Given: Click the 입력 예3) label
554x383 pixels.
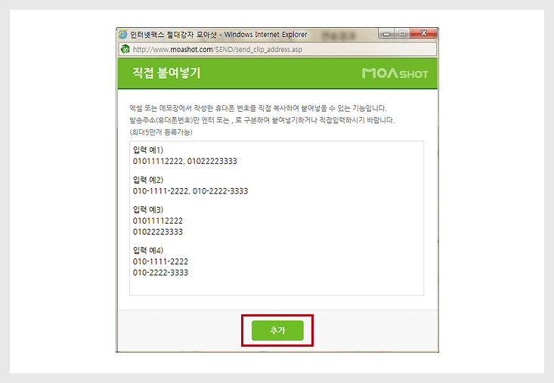Looking at the screenshot, I should click(x=148, y=209).
